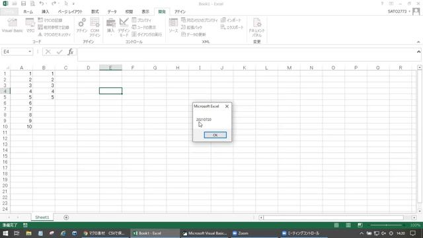Switch to the ページ レイアウト tab

70,12
